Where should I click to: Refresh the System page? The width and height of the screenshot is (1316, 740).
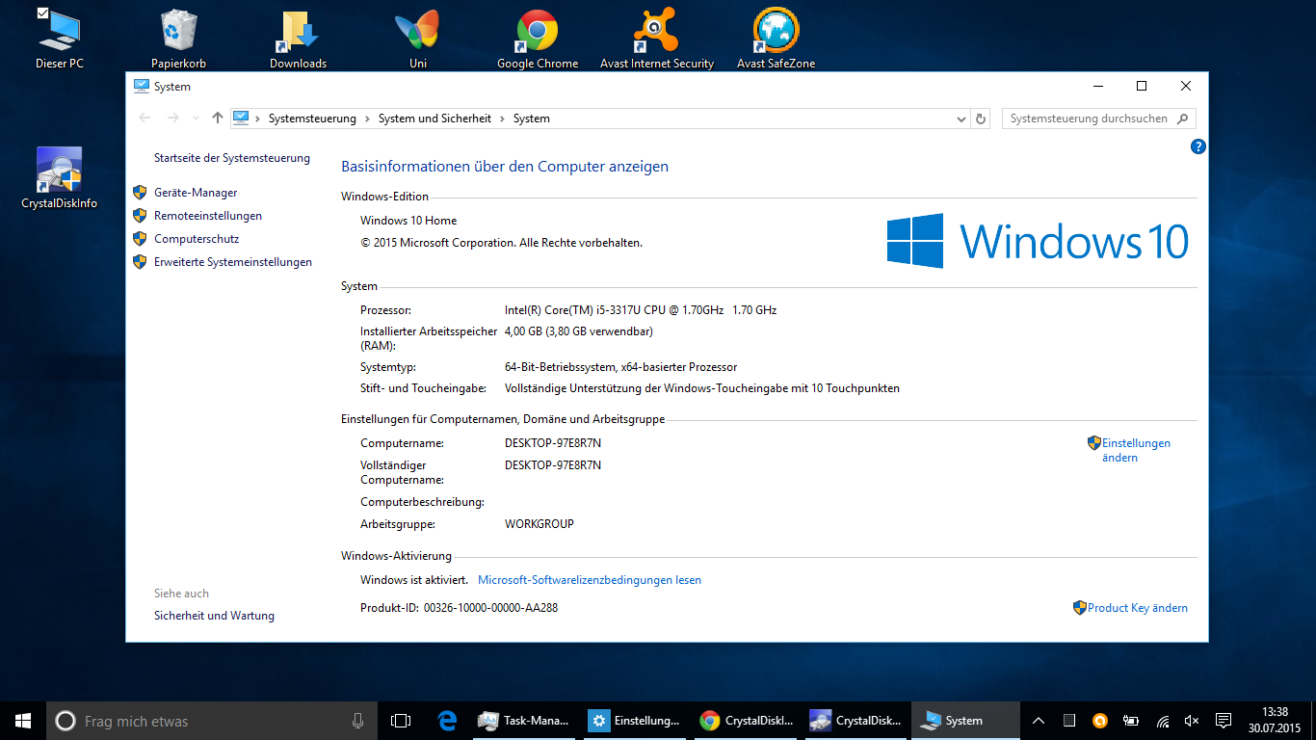(x=981, y=119)
